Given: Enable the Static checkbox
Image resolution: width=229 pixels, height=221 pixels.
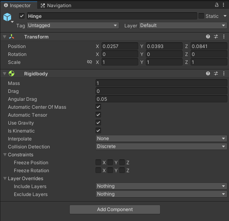Looking at the screenshot, I should pos(201,16).
